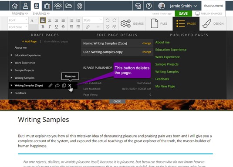Open the text color picker

34,20
